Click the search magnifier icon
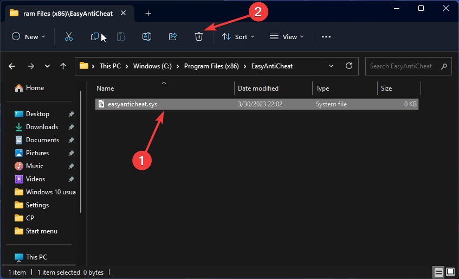 [444, 66]
